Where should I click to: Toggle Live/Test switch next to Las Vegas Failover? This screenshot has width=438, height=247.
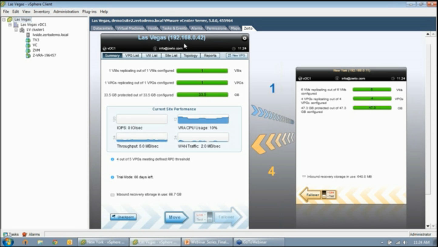(210, 217)
